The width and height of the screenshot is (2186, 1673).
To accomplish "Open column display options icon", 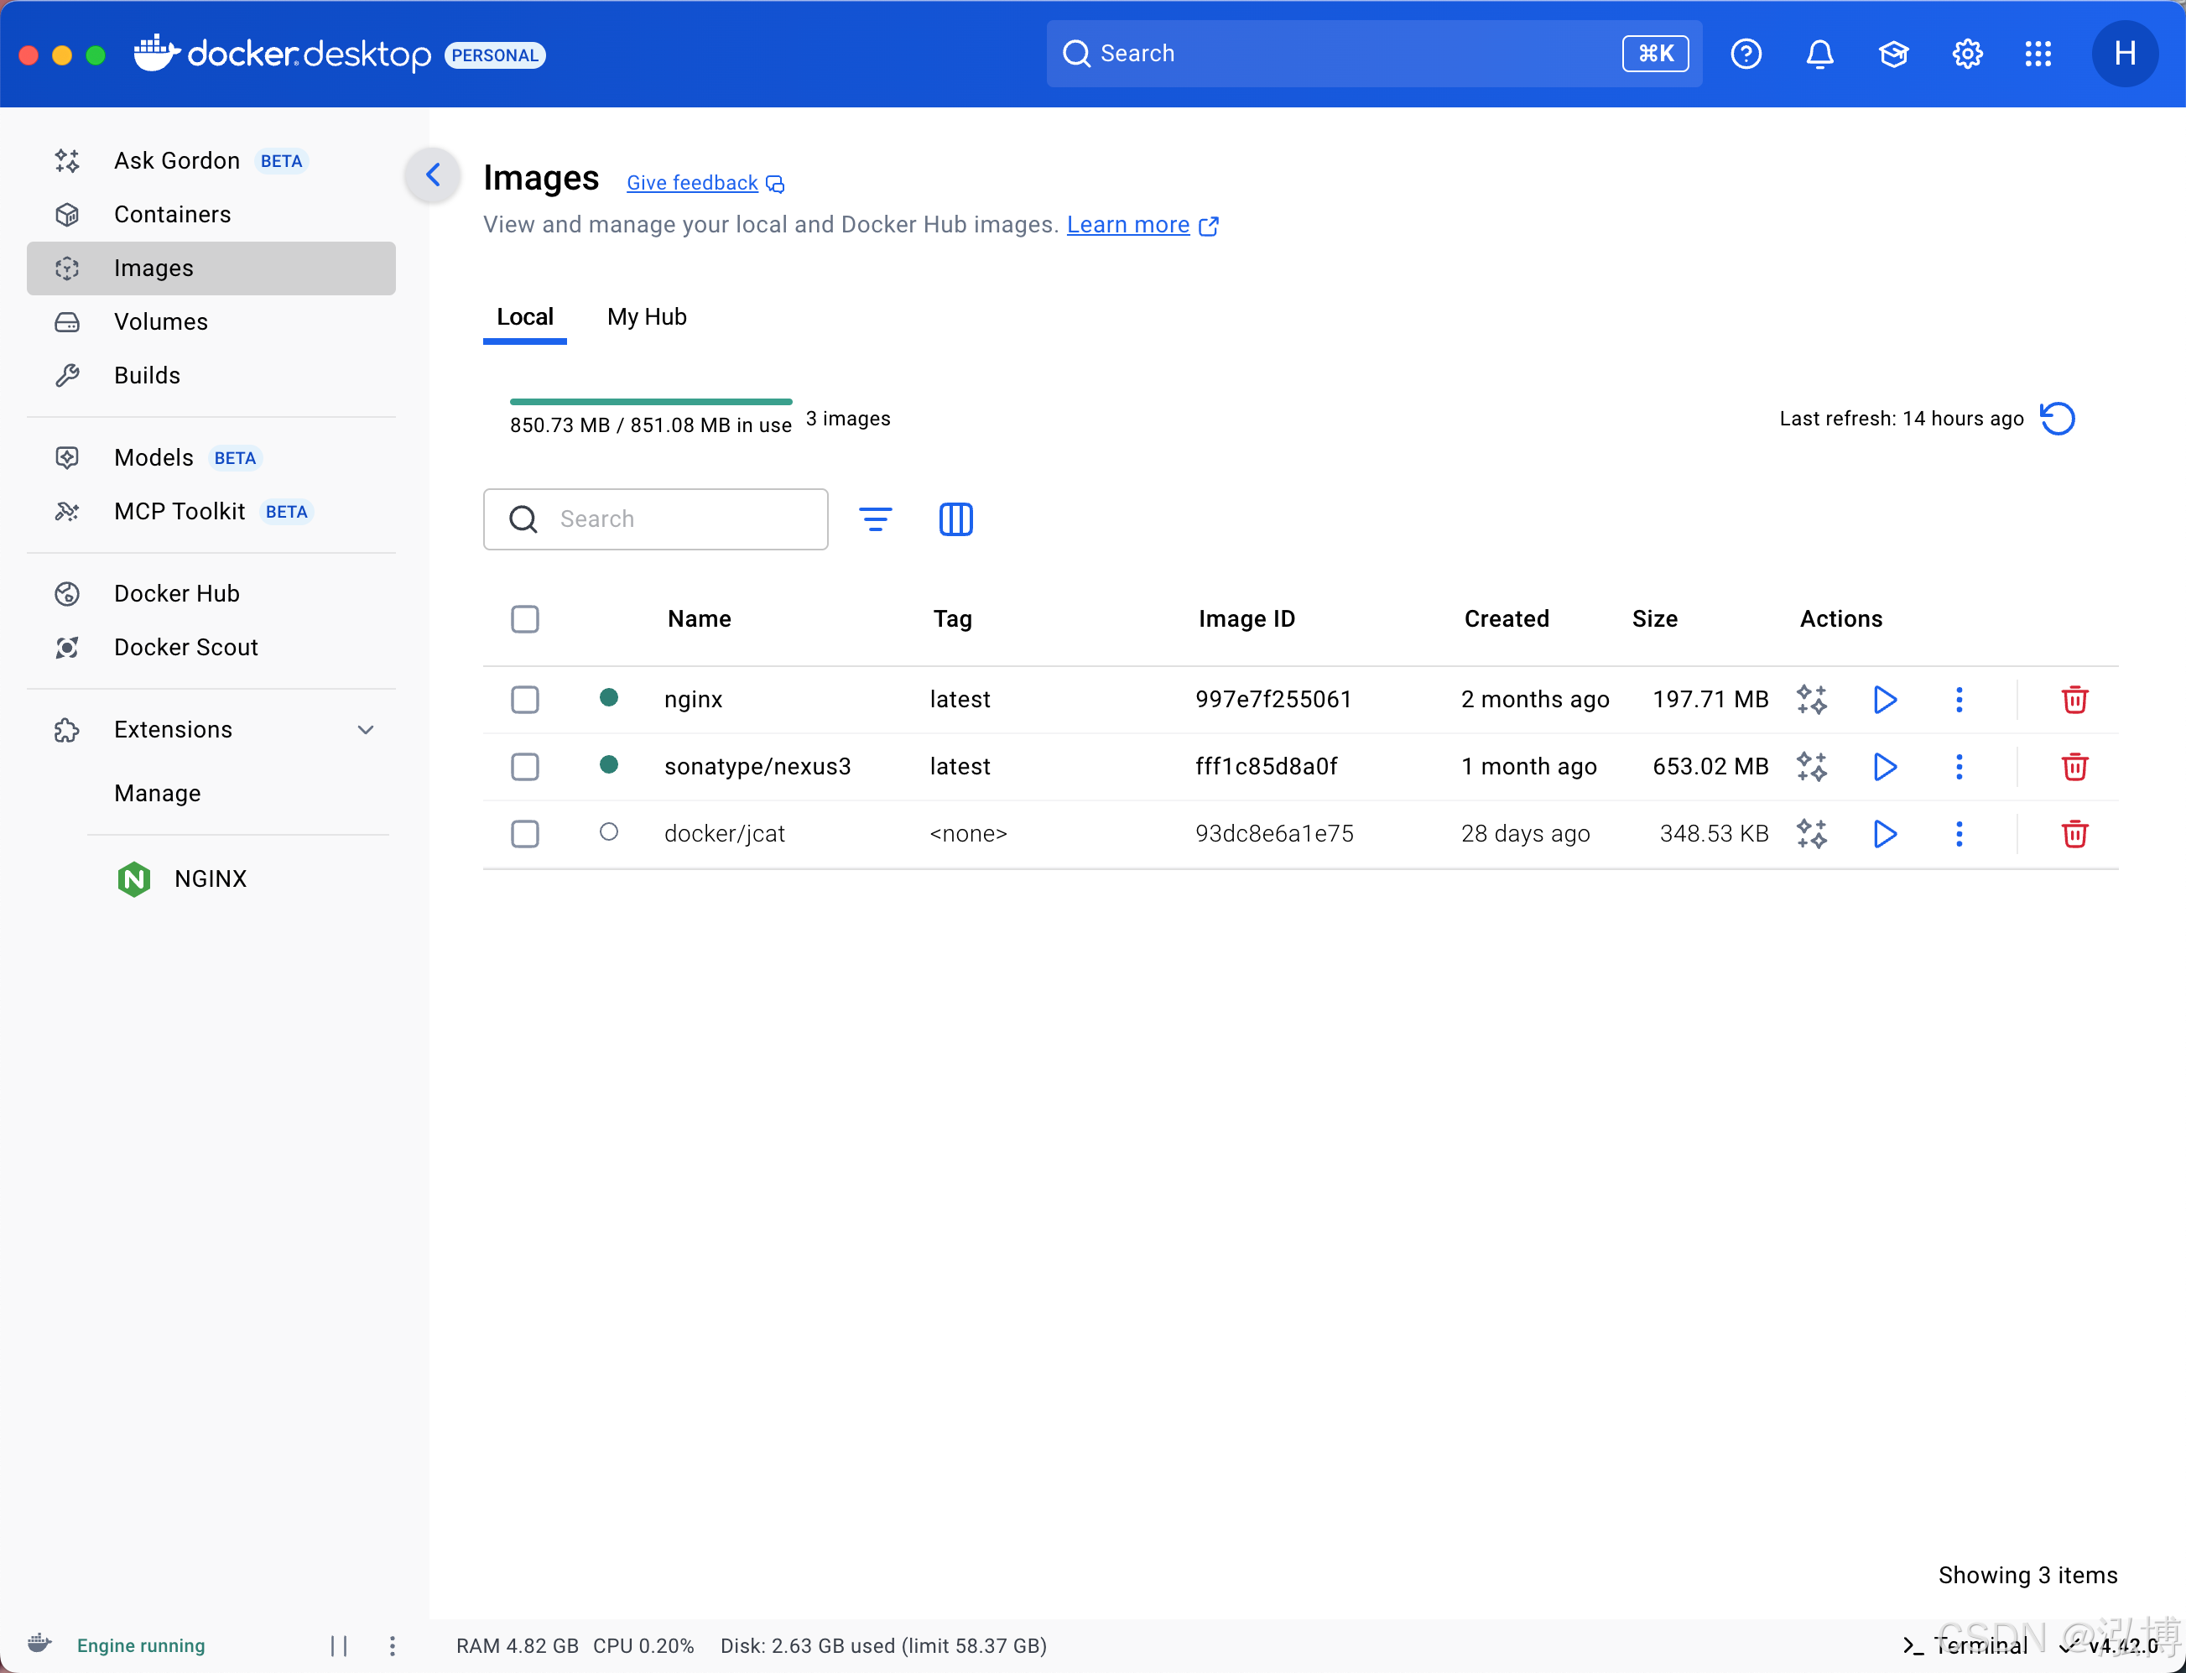I will pyautogui.click(x=955, y=519).
